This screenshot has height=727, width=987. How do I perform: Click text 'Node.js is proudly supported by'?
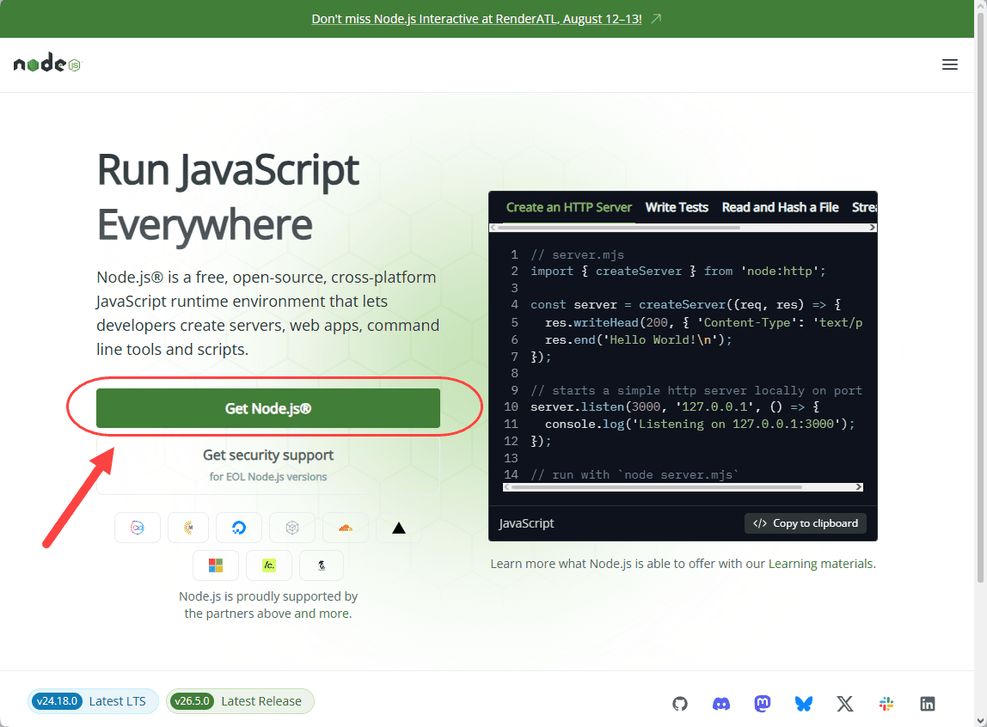coord(268,596)
